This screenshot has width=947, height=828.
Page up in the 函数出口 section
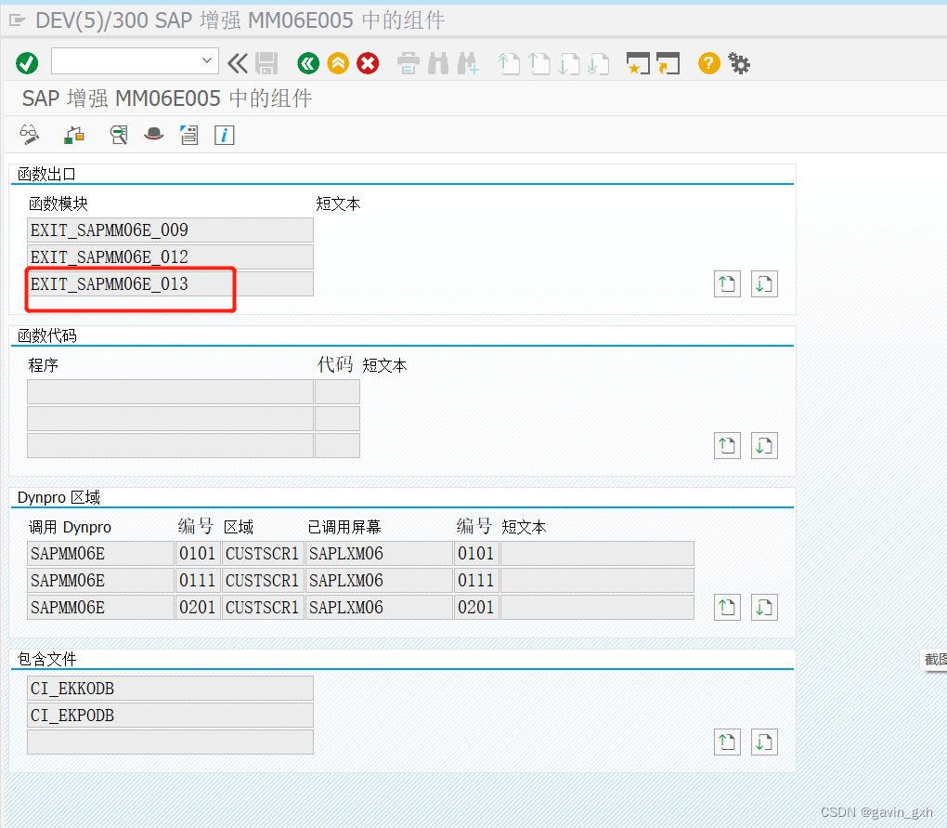point(727,284)
